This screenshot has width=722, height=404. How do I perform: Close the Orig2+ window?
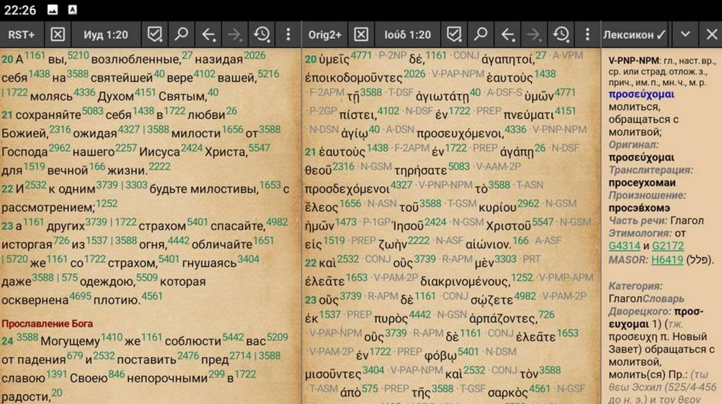[x=360, y=34]
